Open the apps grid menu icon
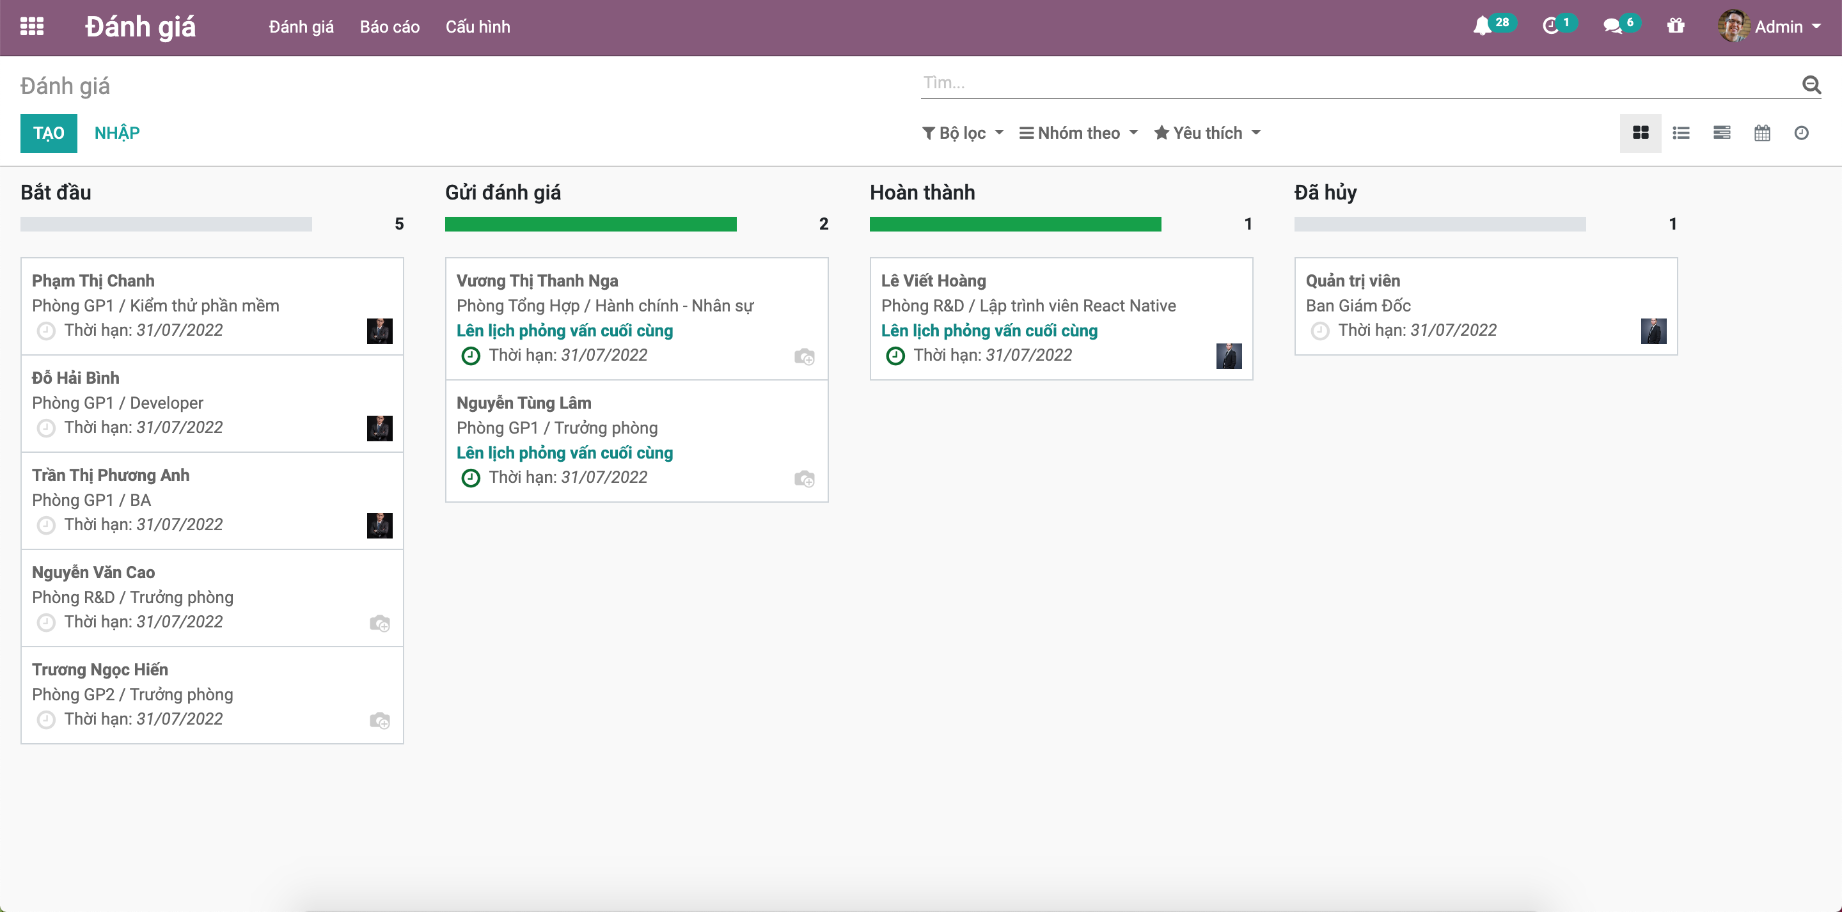Image resolution: width=1842 pixels, height=912 pixels. pos(31,26)
